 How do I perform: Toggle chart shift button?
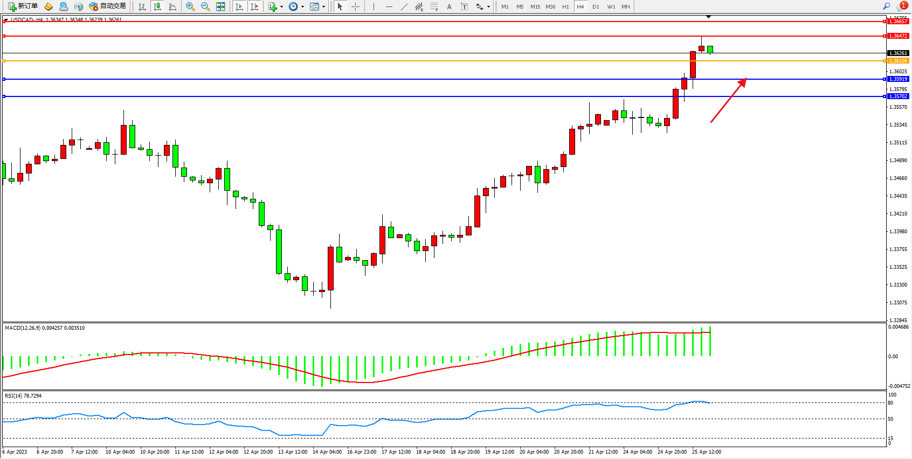tap(254, 6)
